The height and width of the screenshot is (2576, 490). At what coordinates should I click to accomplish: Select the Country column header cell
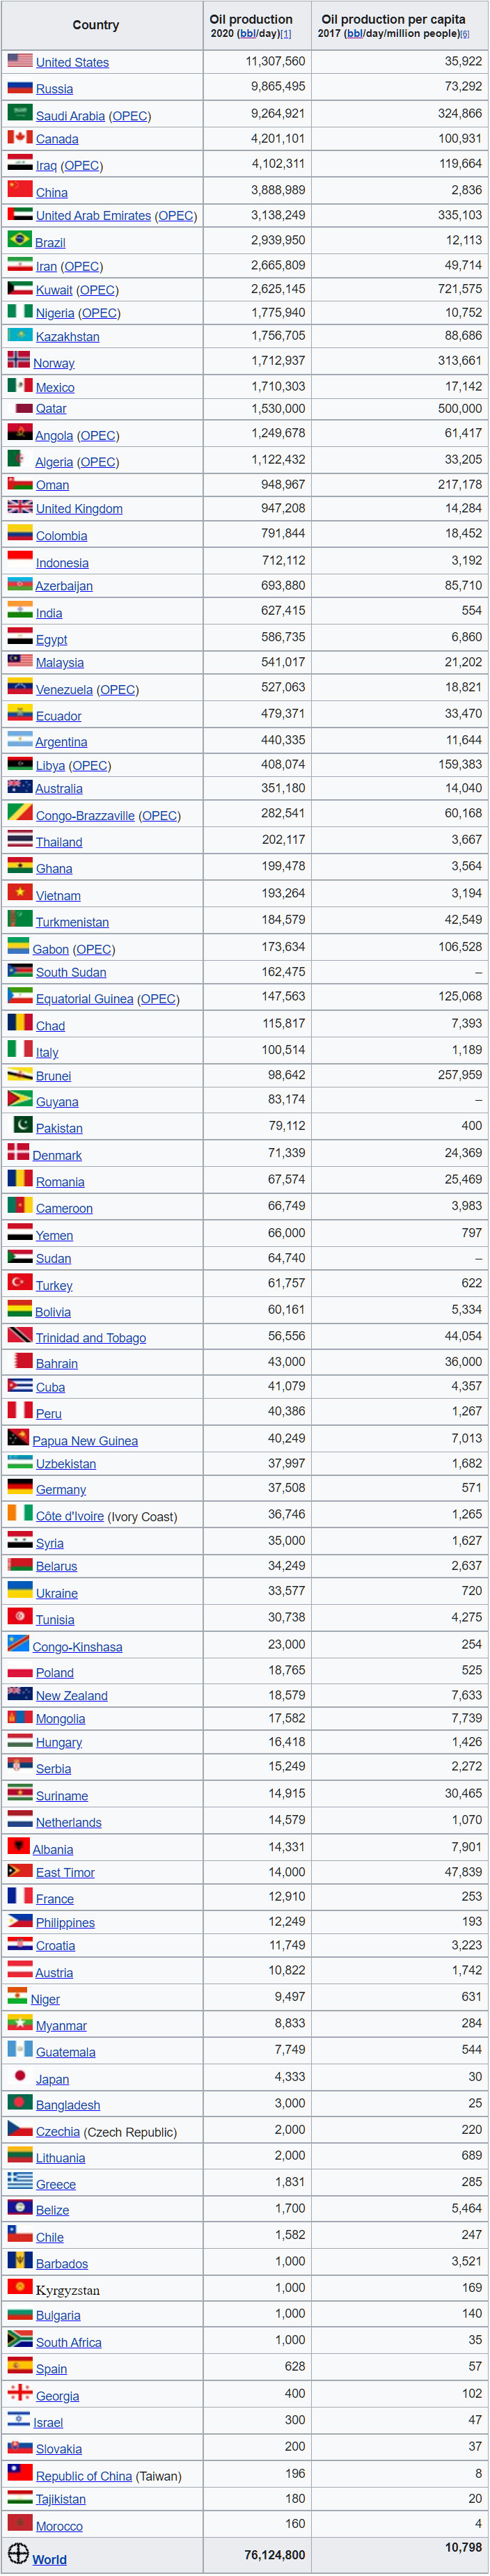96,25
